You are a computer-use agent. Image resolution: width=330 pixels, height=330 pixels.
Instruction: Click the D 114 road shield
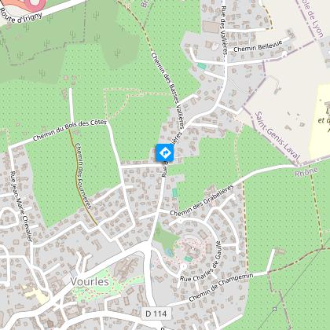pyautogui.click(x=156, y=313)
